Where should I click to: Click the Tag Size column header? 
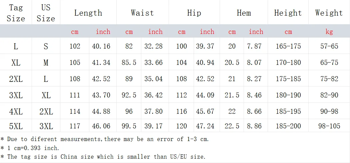16,13
